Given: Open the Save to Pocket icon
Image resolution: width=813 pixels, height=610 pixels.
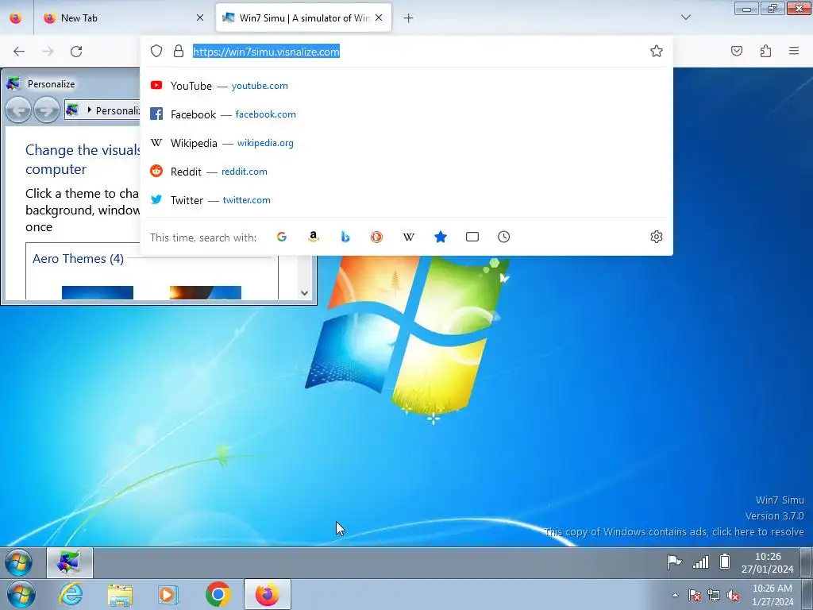Looking at the screenshot, I should 736,51.
